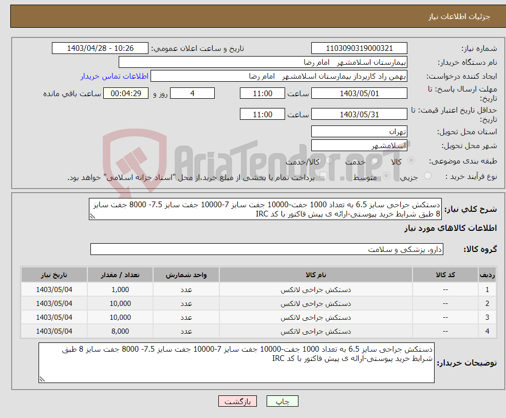Click the goods group field دارو، پزشکی و سلامت
Screen dimensions: 506x418
point(267,249)
